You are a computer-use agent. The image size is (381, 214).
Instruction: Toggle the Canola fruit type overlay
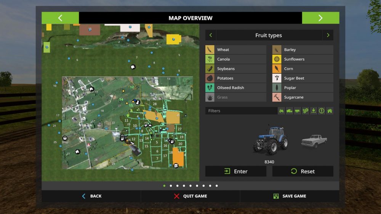[236, 59]
